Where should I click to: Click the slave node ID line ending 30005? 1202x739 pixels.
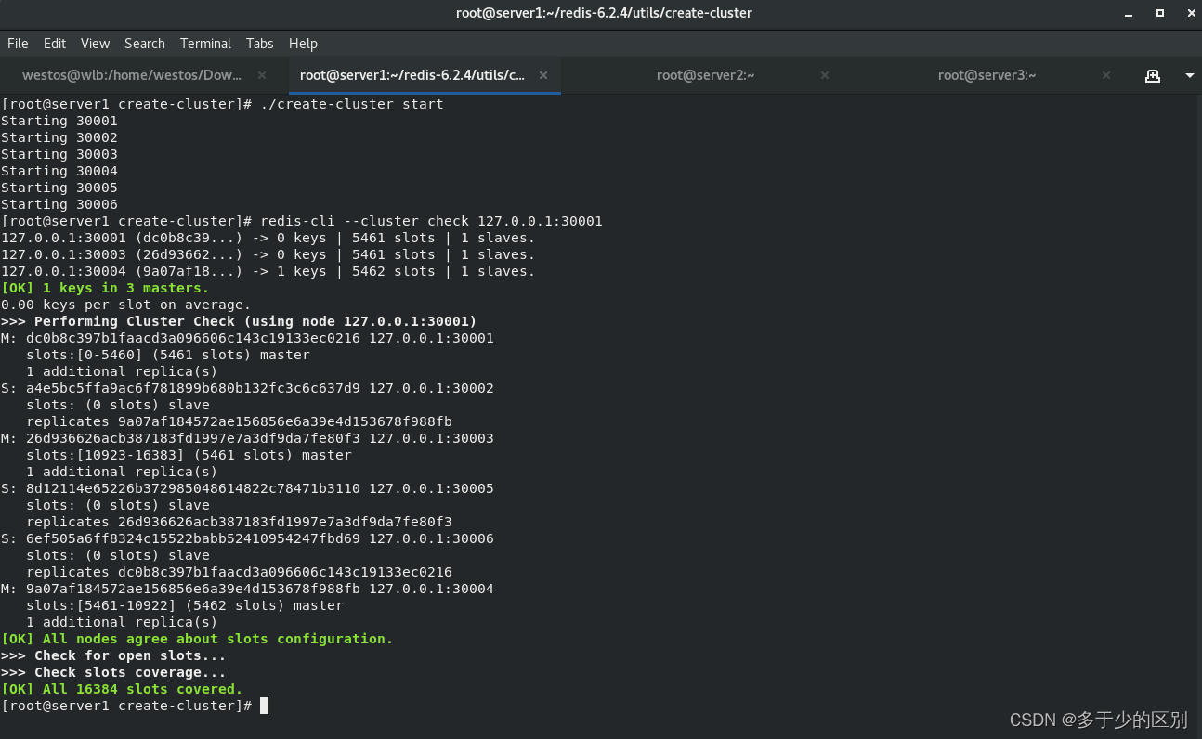pyautogui.click(x=247, y=488)
